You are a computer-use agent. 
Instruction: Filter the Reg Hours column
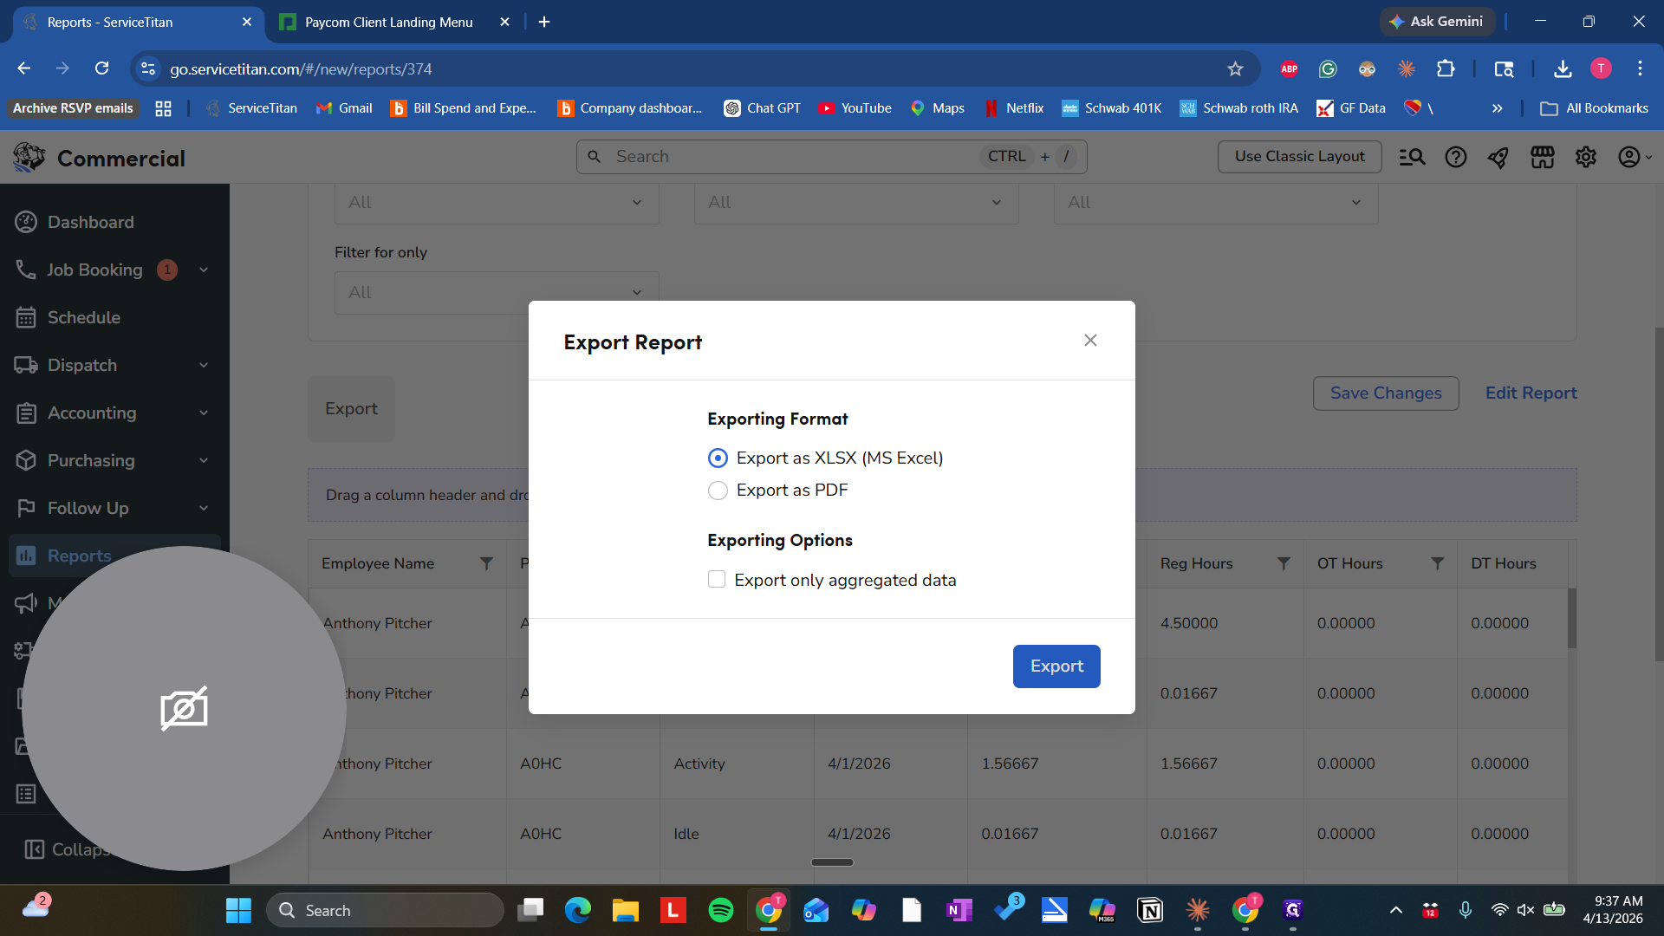click(x=1284, y=563)
